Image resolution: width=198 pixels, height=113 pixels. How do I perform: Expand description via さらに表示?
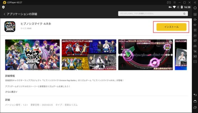coord(11,92)
